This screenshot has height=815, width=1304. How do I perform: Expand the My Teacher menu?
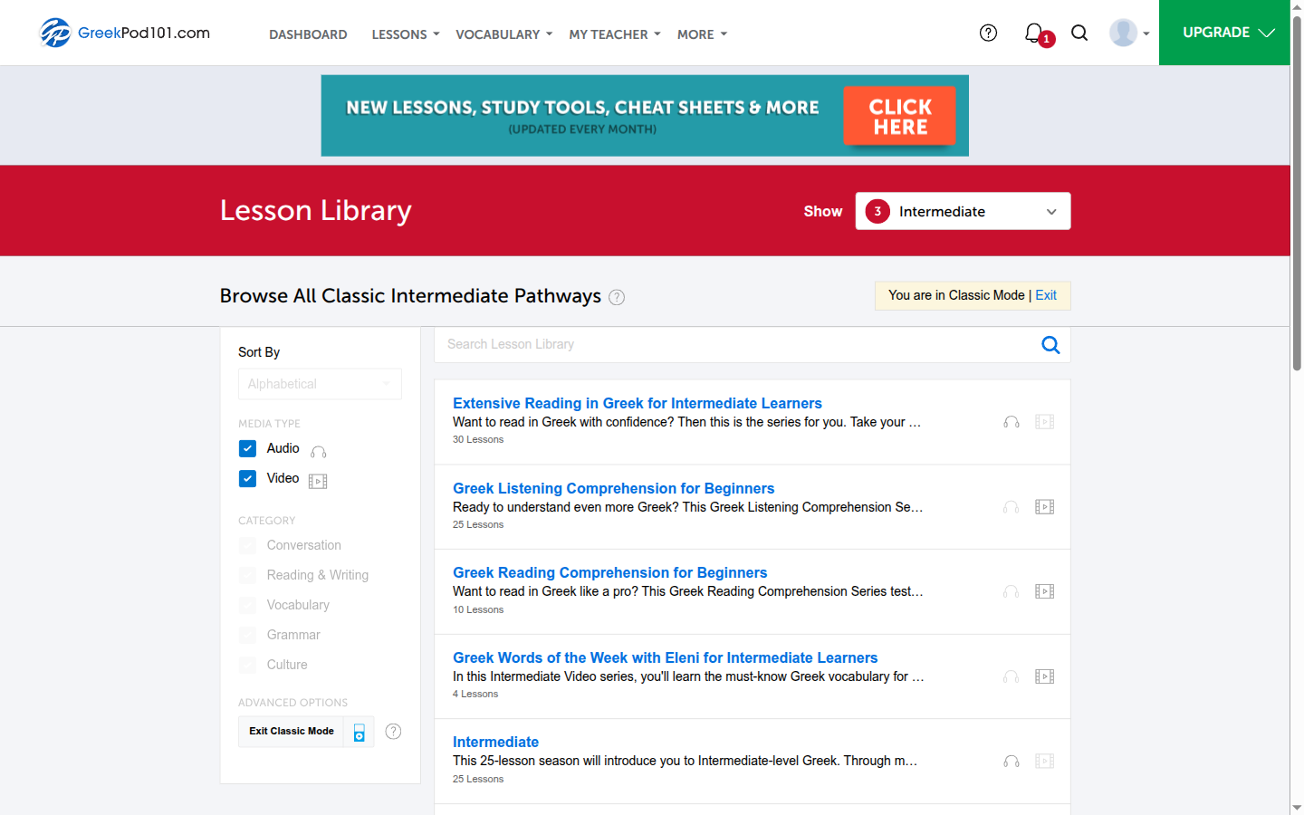tap(615, 34)
